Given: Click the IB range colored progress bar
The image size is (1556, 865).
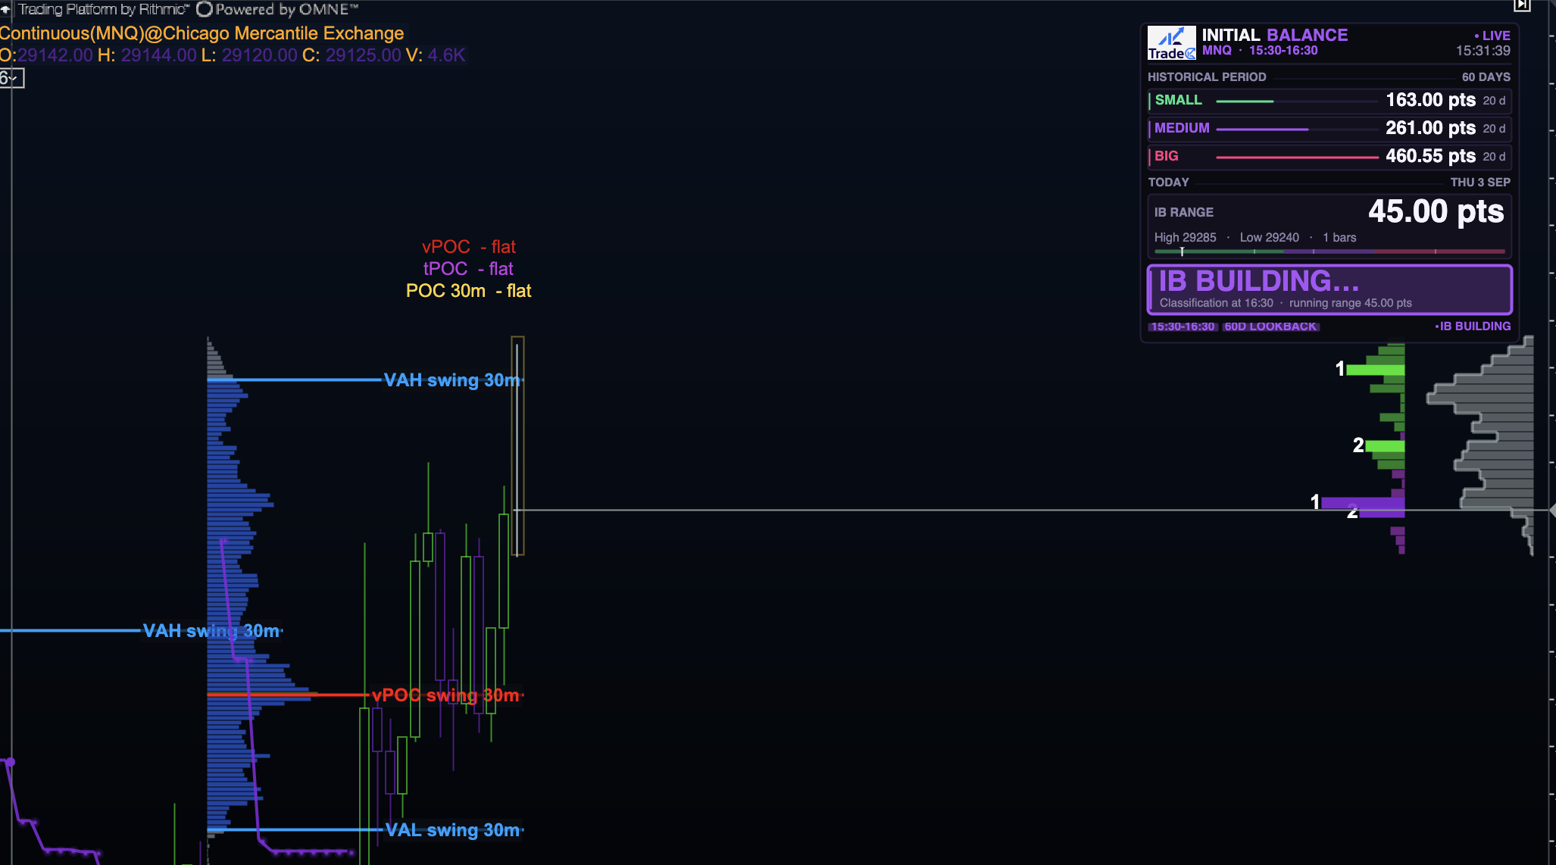Looking at the screenshot, I should [1329, 251].
